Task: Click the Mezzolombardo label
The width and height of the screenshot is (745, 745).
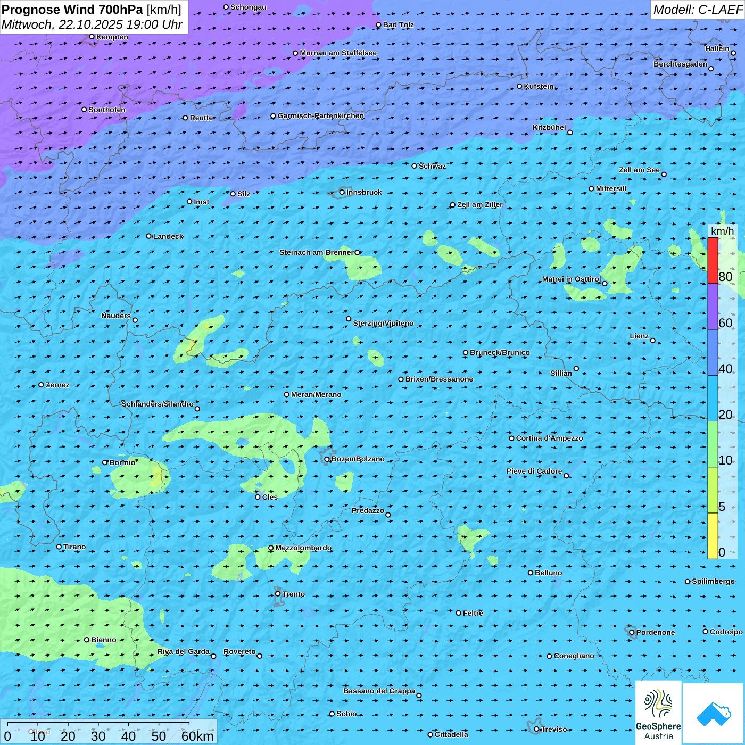Action: click(303, 548)
